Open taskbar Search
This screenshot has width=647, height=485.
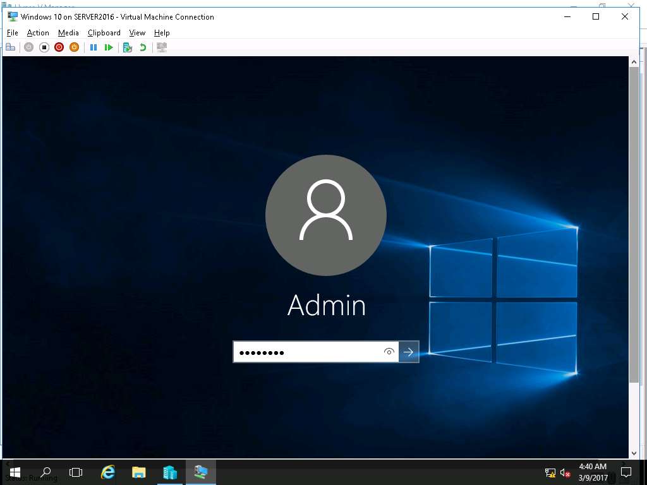tap(45, 472)
